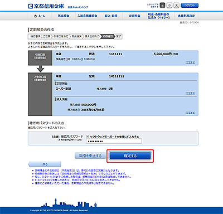Open the 定期預金 time deposit menu
This screenshot has width=223, height=214.
134,16
